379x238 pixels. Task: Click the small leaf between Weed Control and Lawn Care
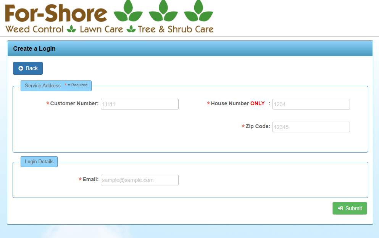71,29
